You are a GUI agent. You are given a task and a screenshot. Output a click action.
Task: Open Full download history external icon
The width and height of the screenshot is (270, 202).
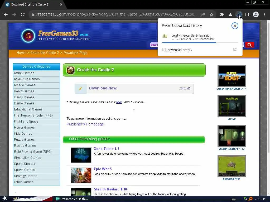coord(235,49)
